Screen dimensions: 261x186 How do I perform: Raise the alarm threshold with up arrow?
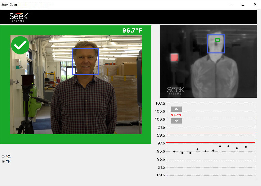[176, 109]
